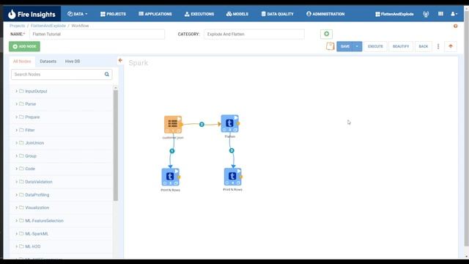The image size is (469, 264).
Task: Click the BACK button
Action: [424, 46]
